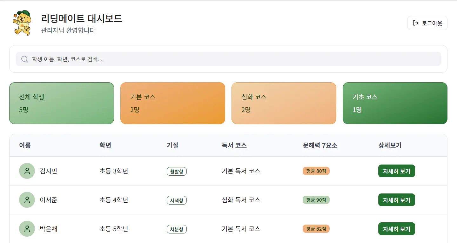Click 김지민's avatar icon
The width and height of the screenshot is (457, 243).
click(27, 171)
